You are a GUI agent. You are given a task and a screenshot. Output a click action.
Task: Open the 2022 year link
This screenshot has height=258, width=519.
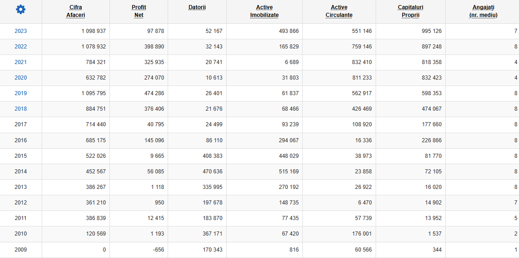21,47
